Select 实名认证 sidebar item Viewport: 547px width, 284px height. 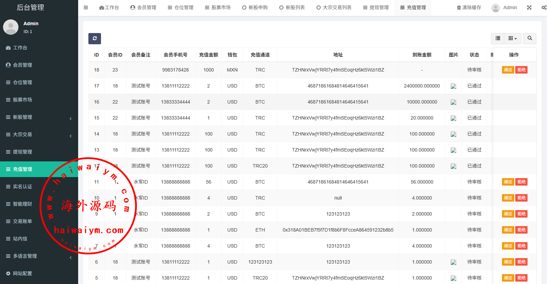coord(23,187)
